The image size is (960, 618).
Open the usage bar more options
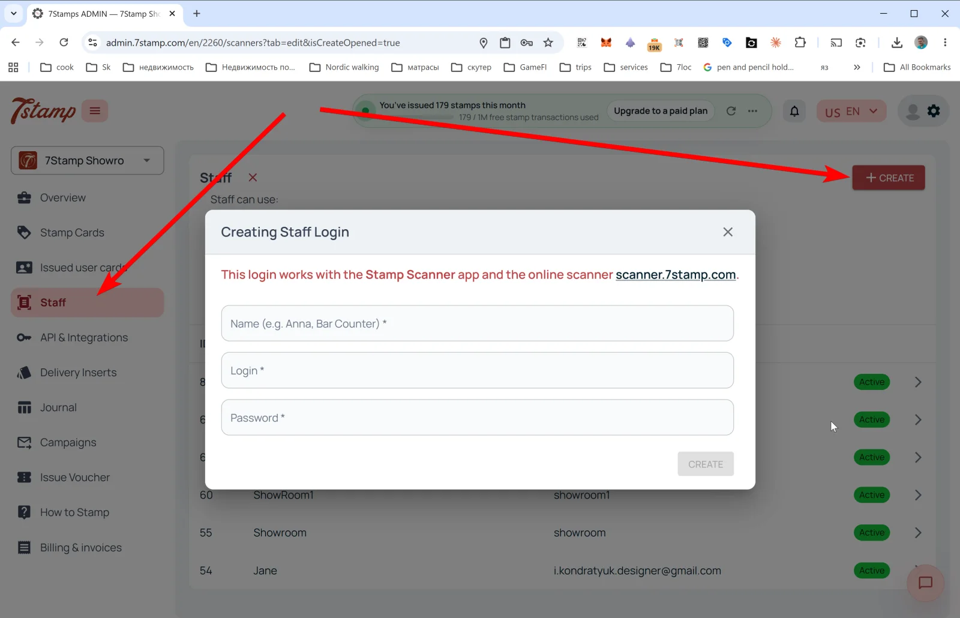752,111
